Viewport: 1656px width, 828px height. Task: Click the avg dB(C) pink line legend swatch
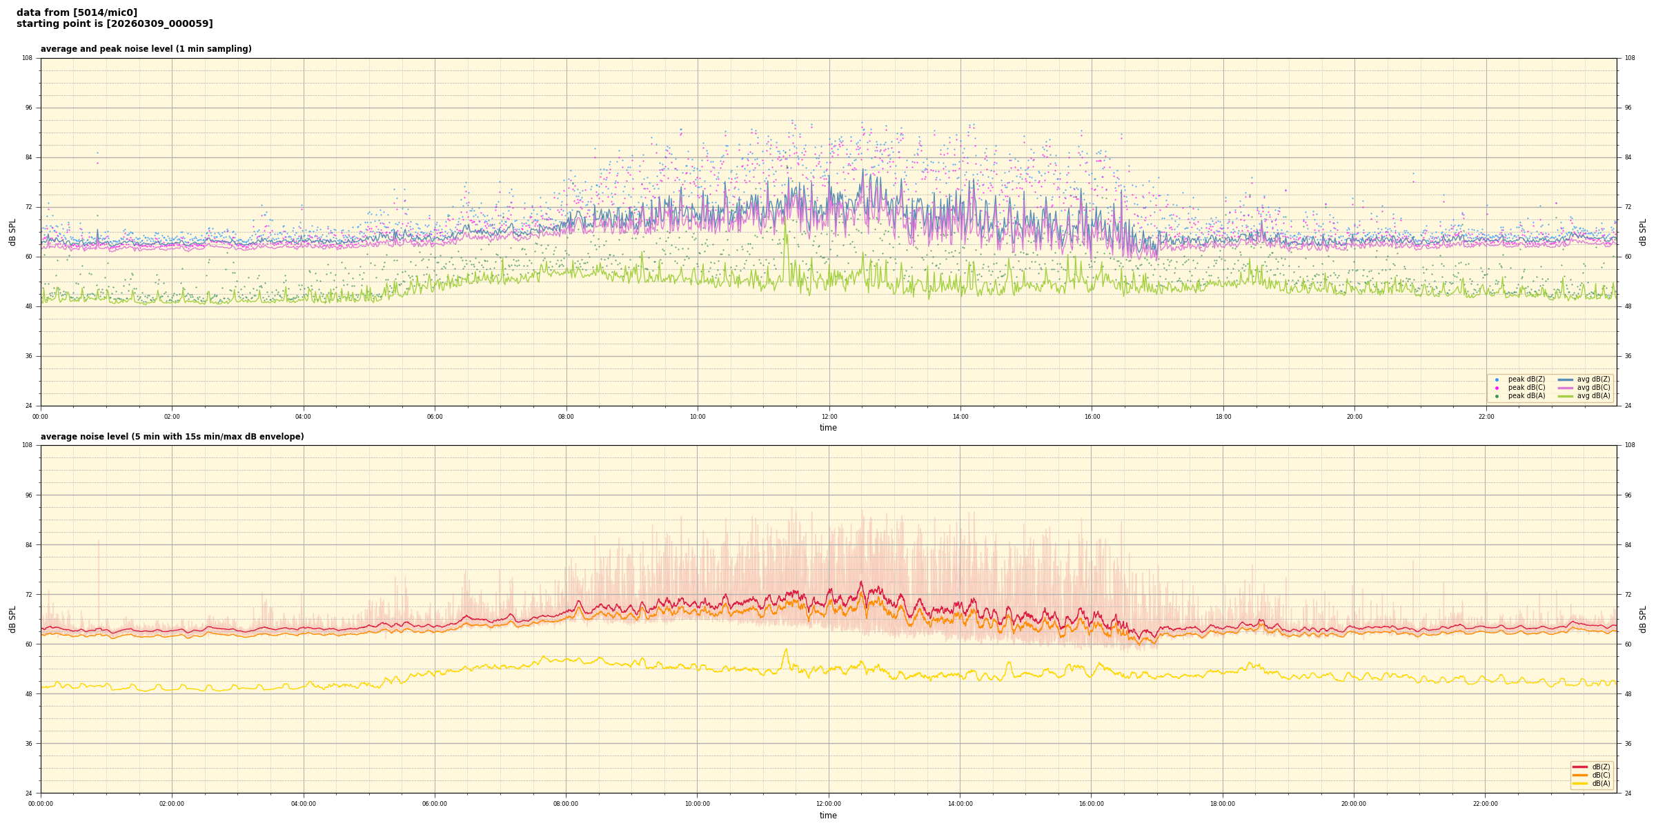[1565, 388]
